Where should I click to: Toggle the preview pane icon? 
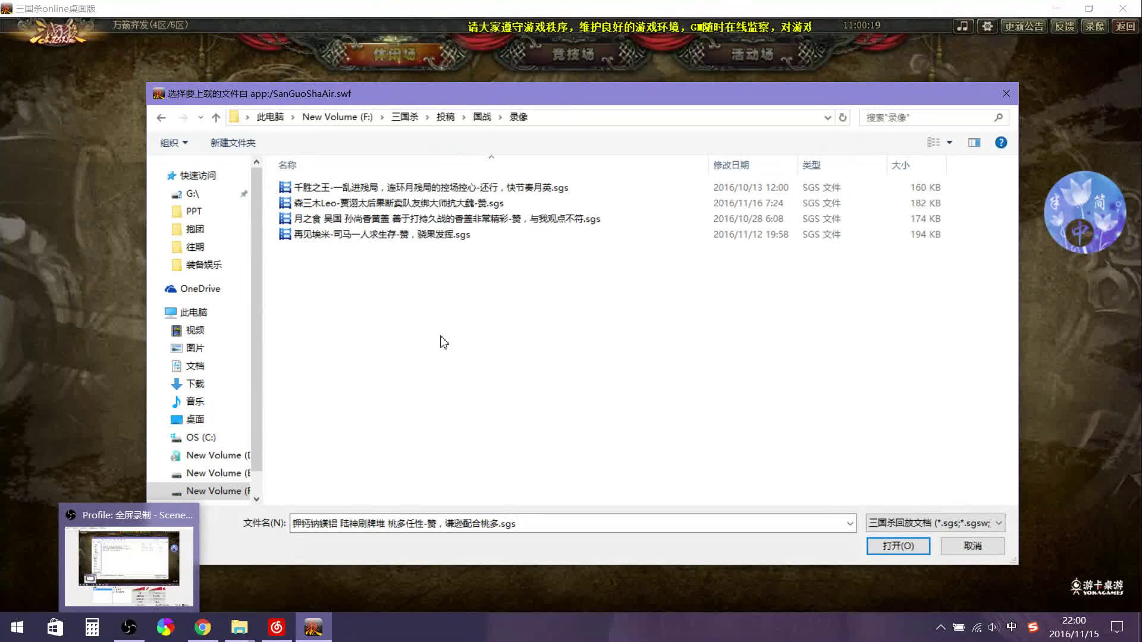click(974, 143)
